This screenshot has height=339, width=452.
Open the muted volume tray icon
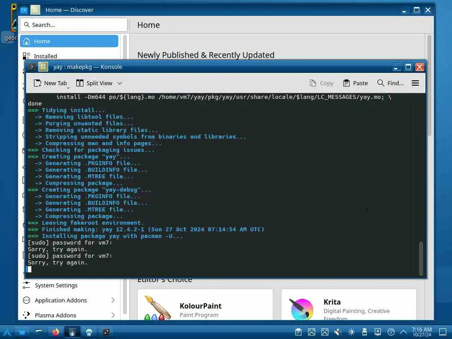338,332
